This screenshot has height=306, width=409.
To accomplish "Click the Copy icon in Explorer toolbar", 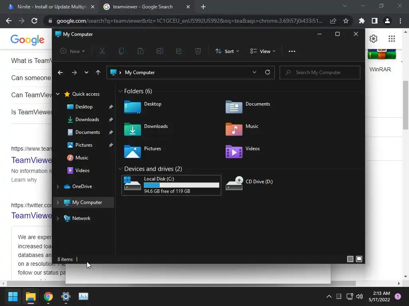I will tap(121, 51).
